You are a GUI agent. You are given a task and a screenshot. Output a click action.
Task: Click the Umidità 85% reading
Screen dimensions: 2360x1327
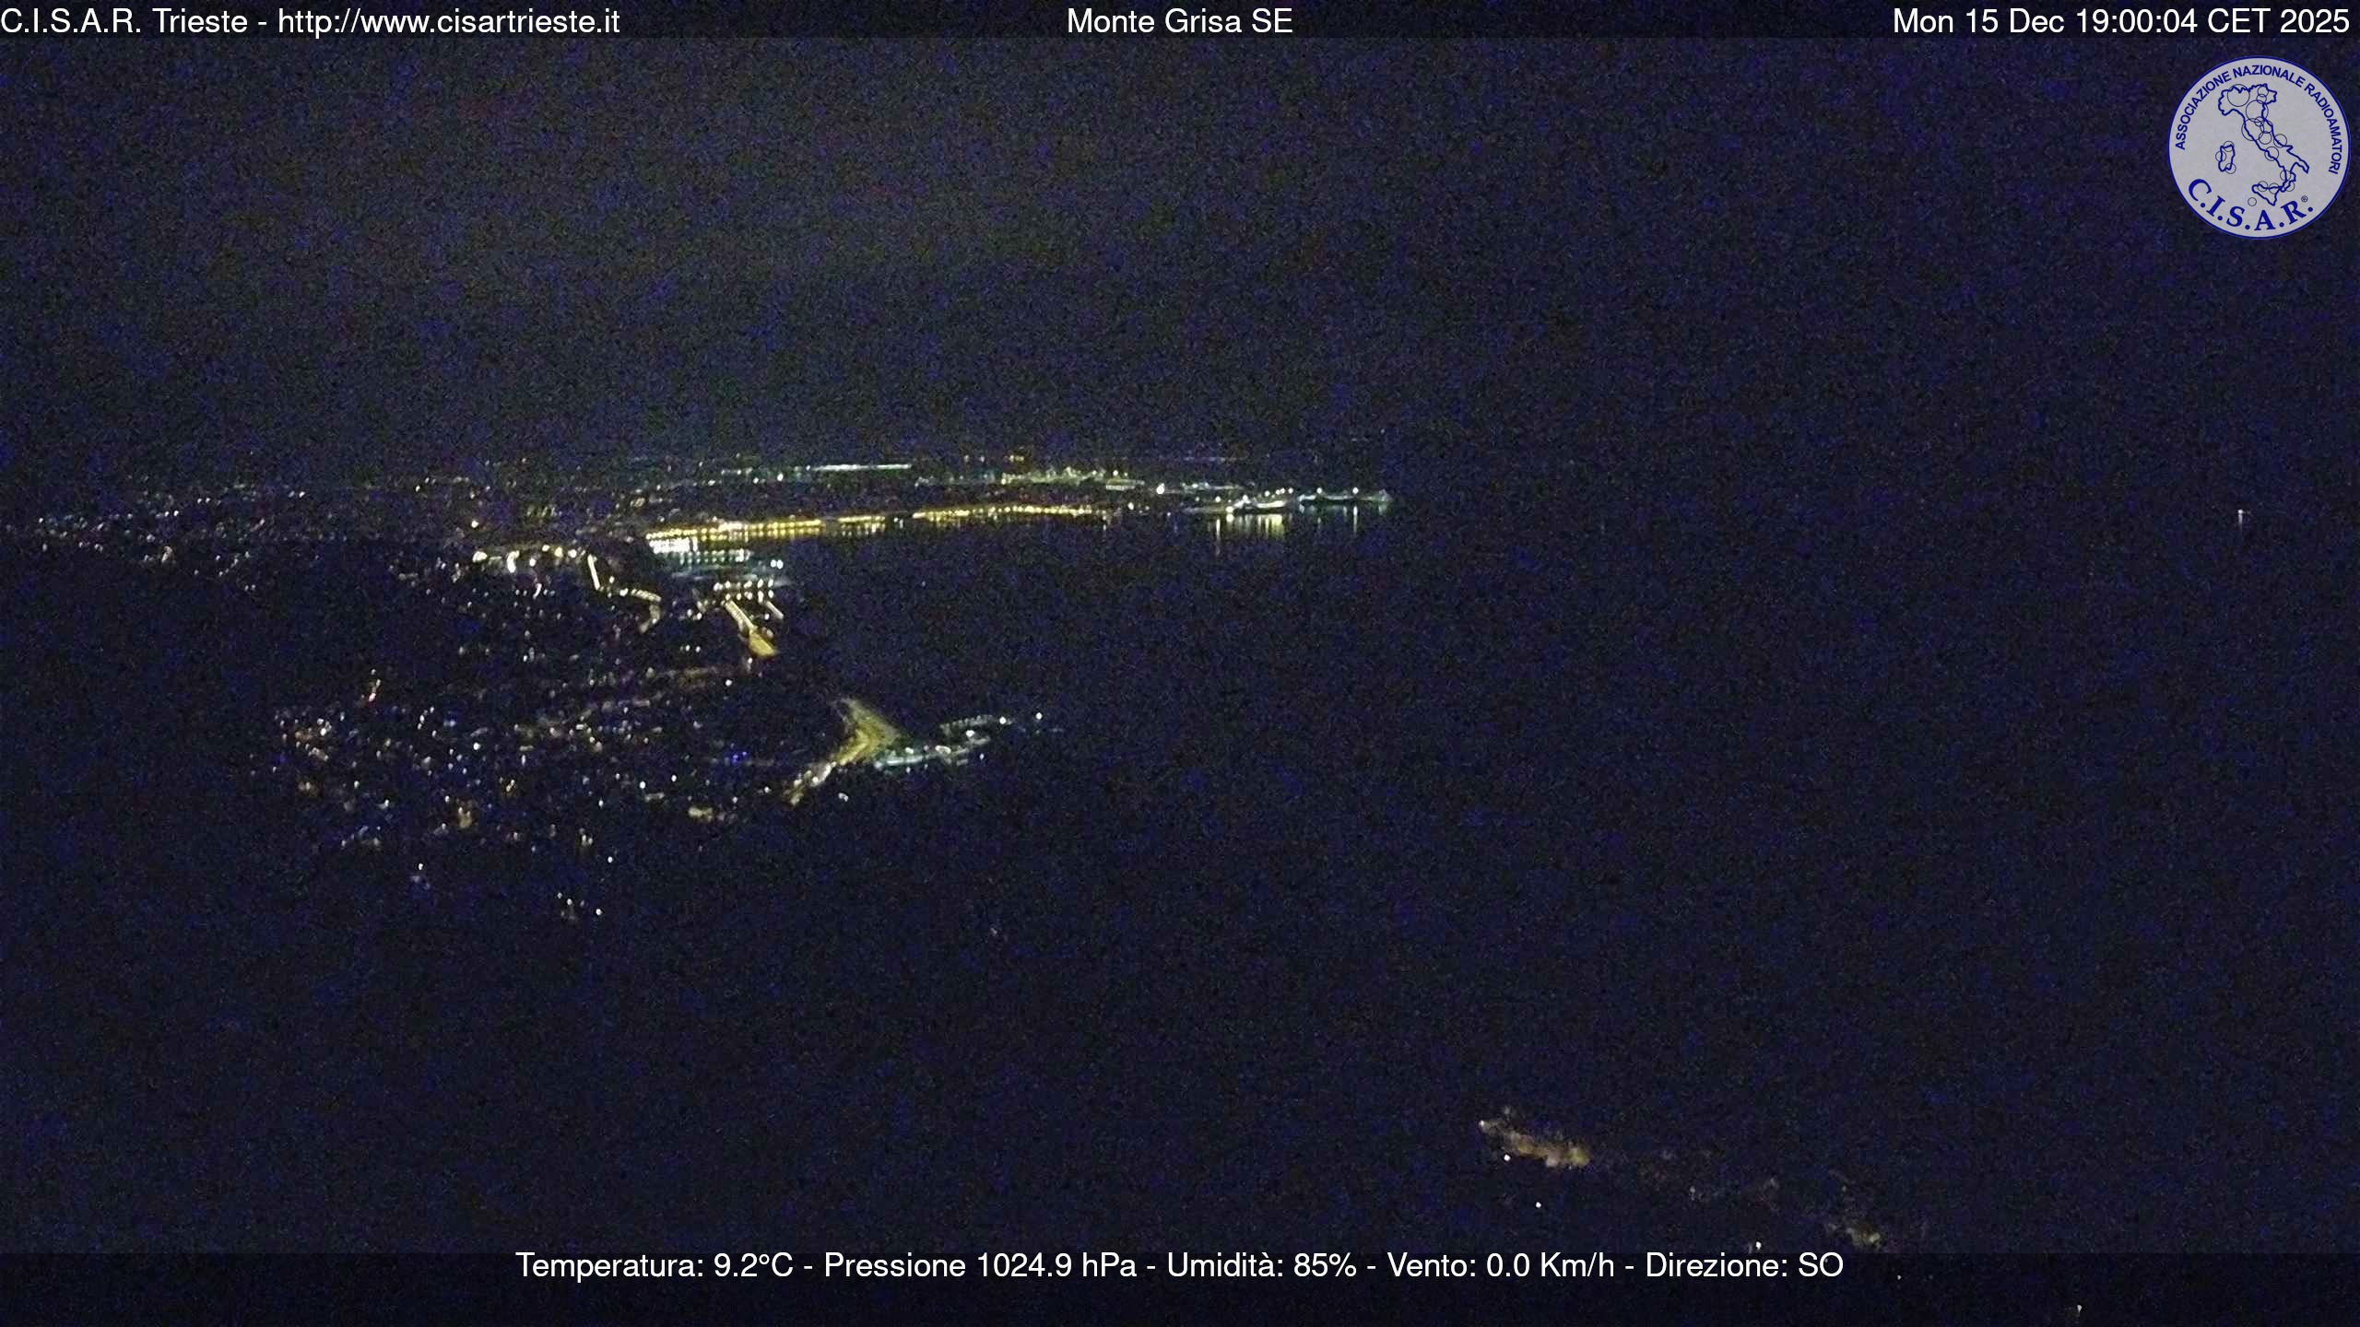[1261, 1266]
